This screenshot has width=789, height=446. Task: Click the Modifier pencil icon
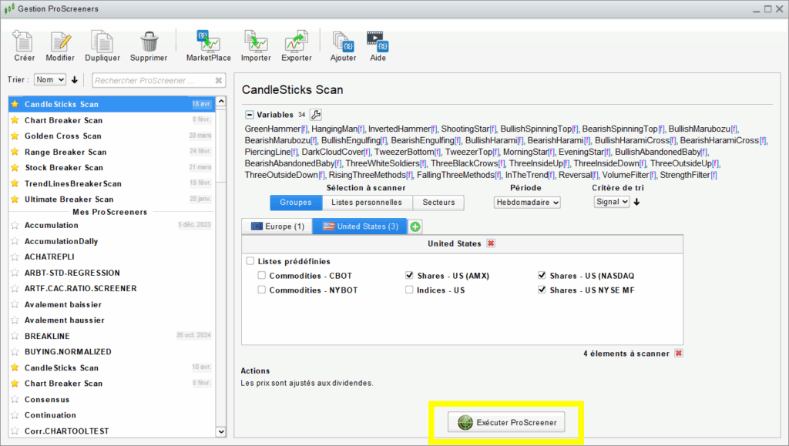tap(60, 45)
